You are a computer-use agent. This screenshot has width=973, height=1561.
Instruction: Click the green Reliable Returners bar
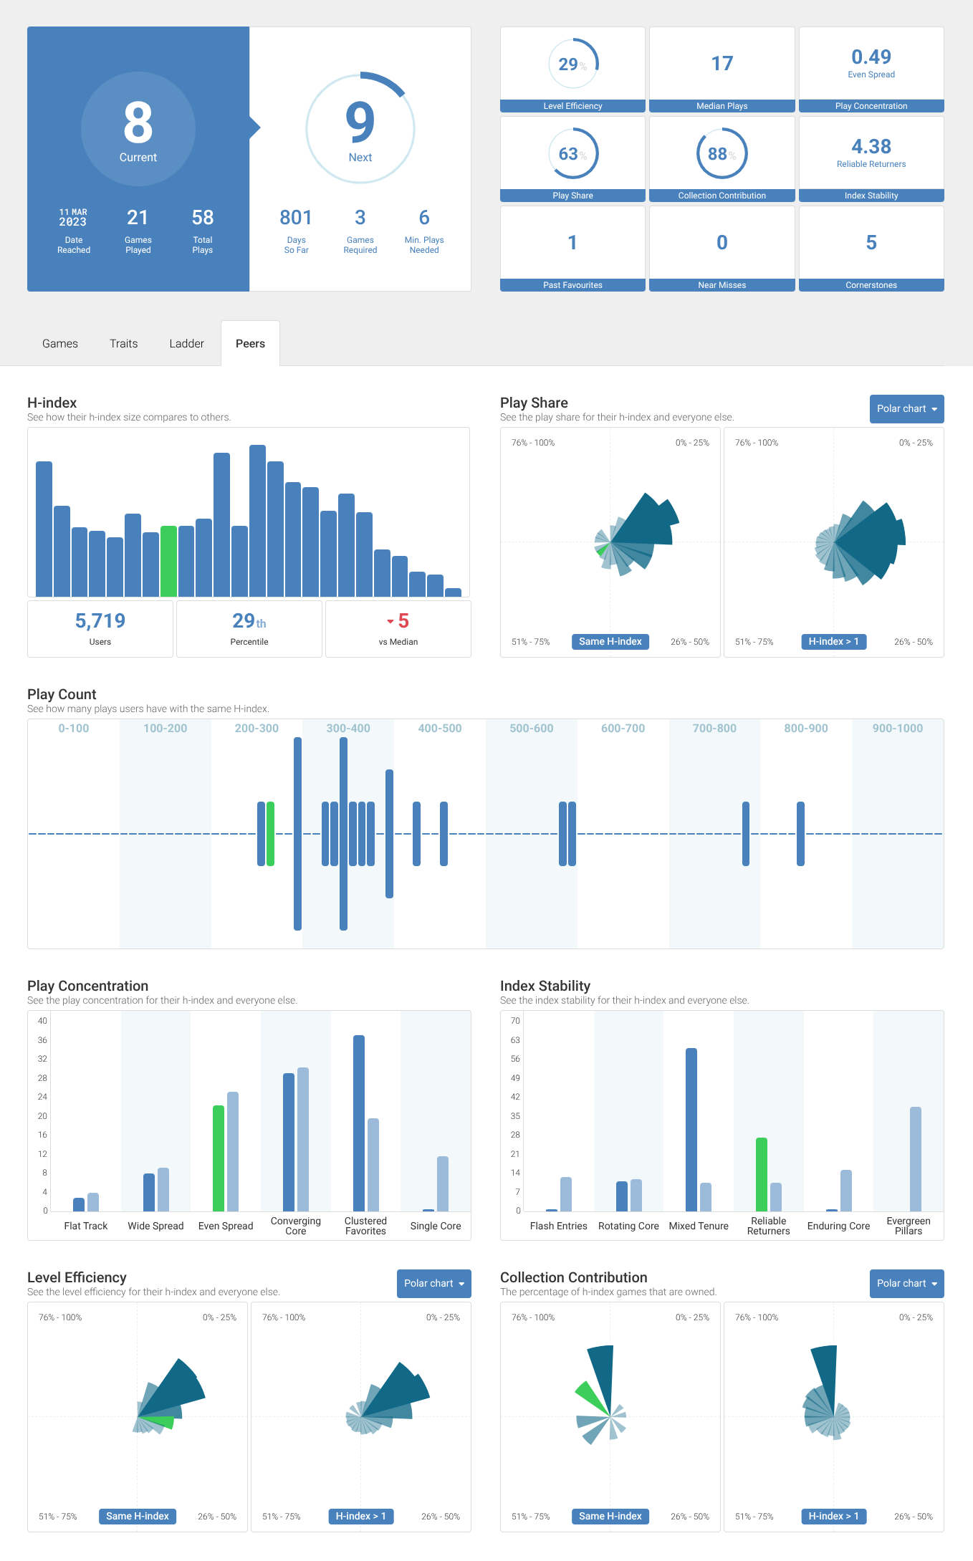pos(762,1174)
